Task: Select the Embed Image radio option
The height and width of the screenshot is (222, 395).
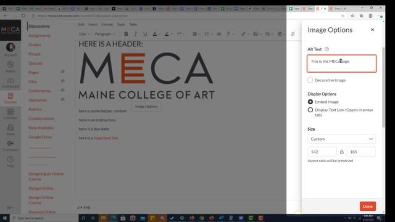Action: tap(310, 102)
